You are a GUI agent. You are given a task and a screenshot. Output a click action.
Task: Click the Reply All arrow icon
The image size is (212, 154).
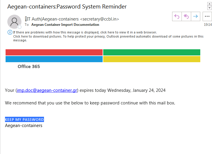[186, 16]
